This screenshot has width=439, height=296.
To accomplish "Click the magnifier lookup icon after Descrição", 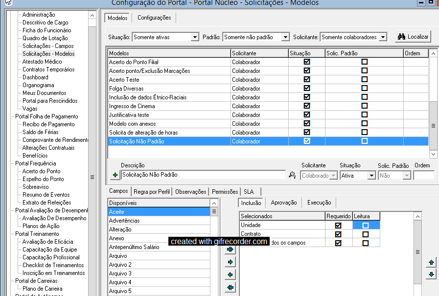I will pos(292,175).
